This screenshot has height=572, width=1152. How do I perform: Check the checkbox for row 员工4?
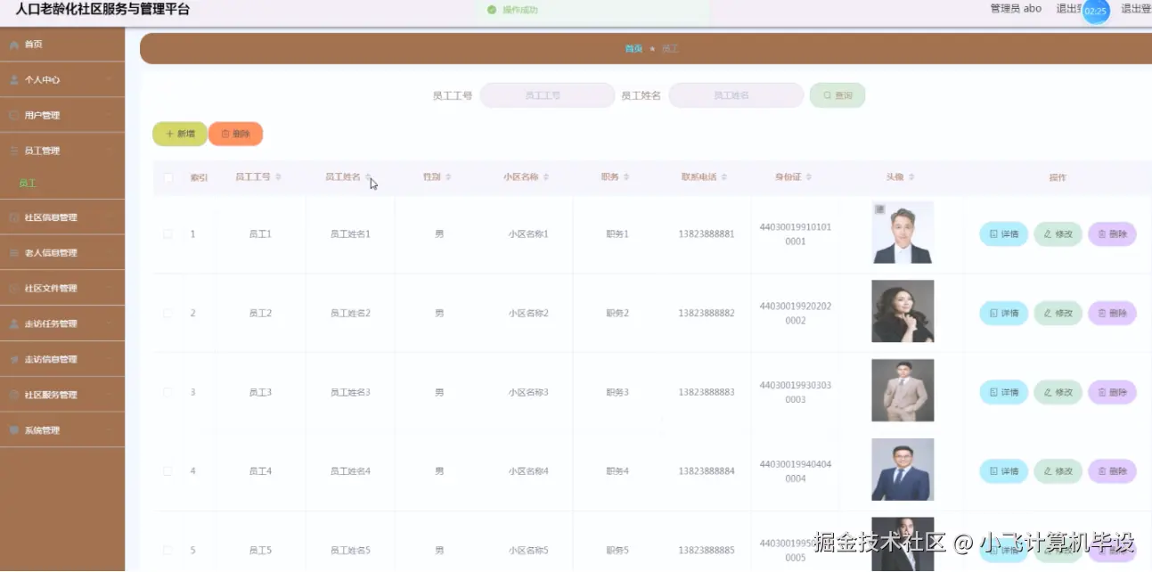tap(167, 471)
